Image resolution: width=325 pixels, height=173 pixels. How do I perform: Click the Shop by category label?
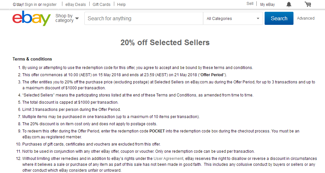click(64, 18)
